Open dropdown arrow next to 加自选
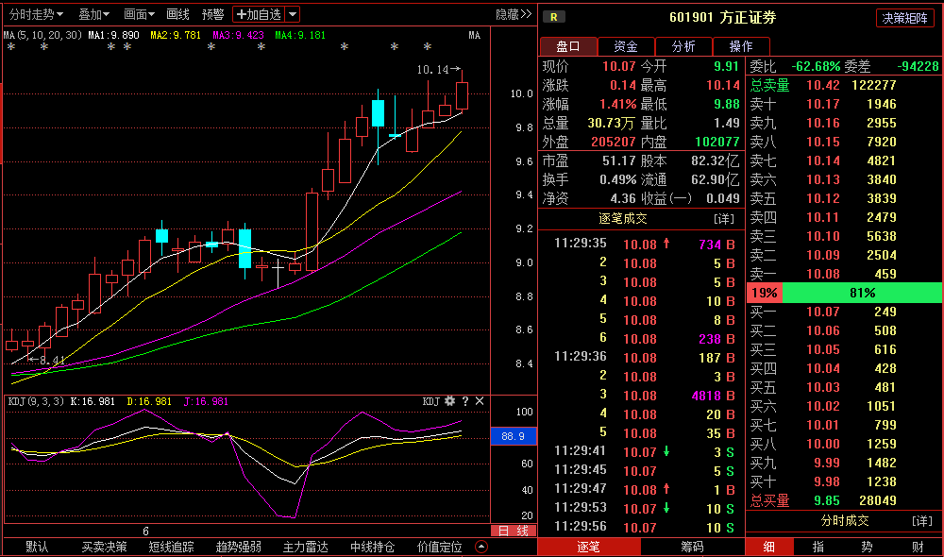The width and height of the screenshot is (944, 557). 292,14
